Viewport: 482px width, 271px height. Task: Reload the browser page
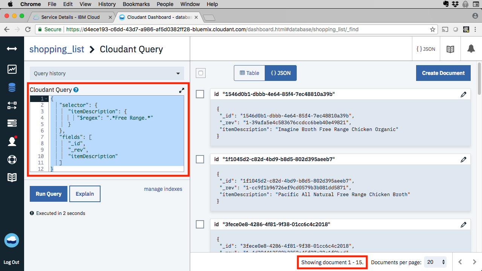[28, 29]
